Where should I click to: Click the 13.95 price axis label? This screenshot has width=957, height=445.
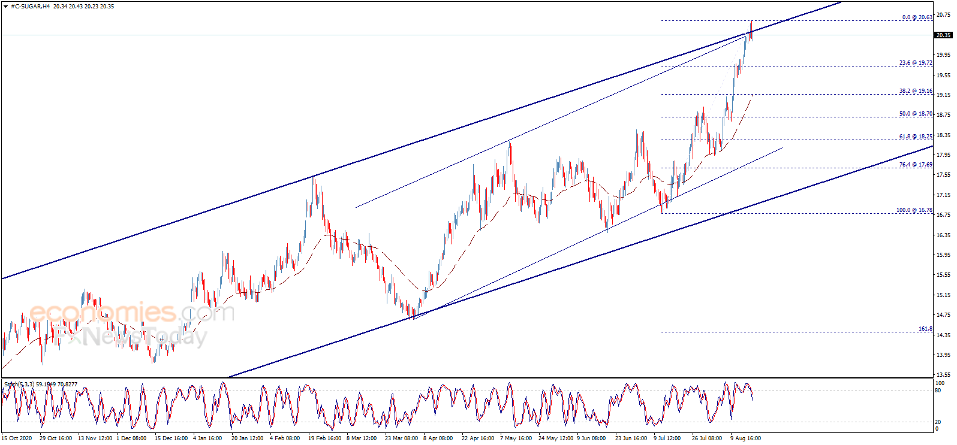pos(944,355)
